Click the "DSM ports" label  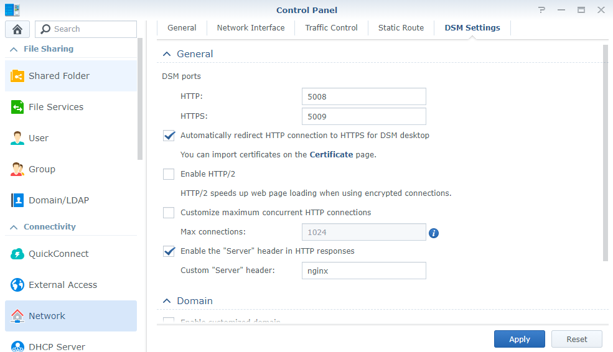tap(181, 76)
